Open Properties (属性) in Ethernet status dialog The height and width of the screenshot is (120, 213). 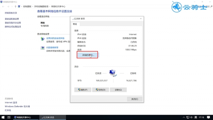point(83,90)
